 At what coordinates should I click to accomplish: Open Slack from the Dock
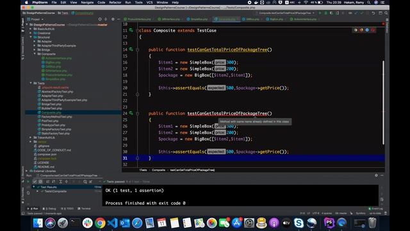click(87, 223)
